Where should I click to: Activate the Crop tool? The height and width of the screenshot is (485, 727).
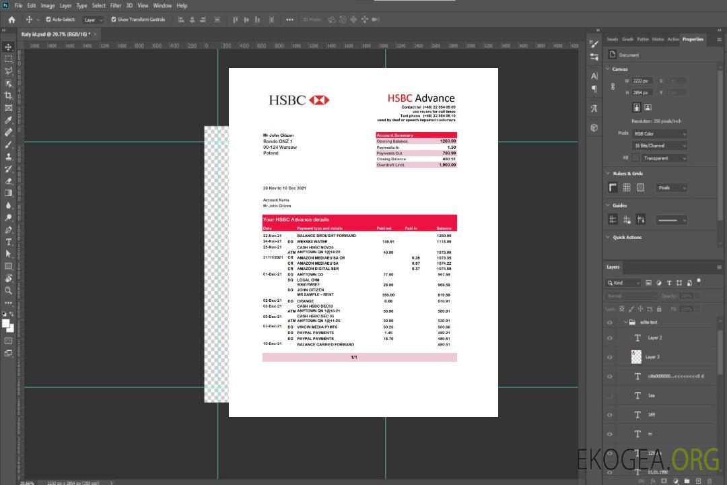click(x=8, y=95)
